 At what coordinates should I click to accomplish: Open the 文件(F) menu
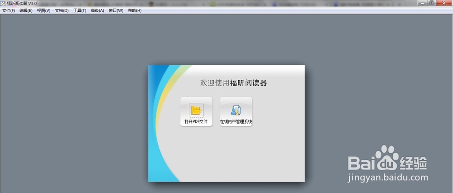[9, 11]
